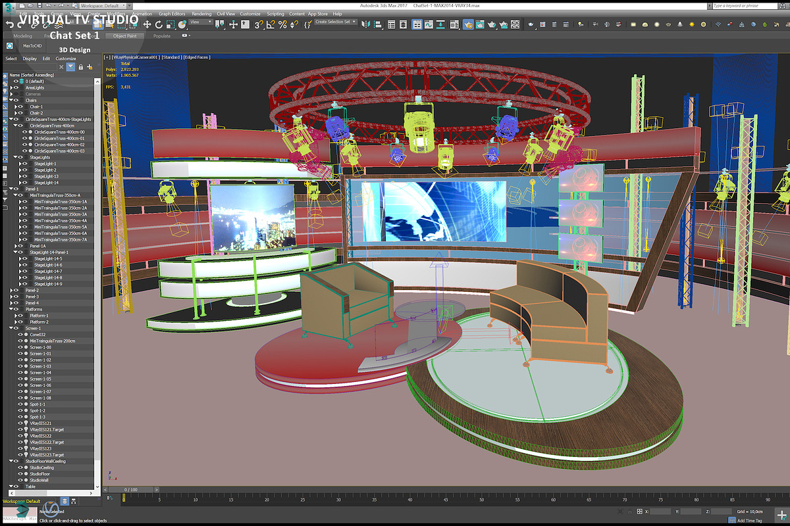Toggle Angle Snap on
790x526 pixels.
click(271, 24)
